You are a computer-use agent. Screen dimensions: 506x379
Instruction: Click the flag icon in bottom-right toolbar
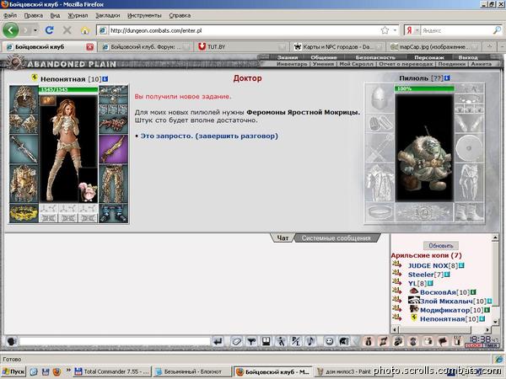443,341
